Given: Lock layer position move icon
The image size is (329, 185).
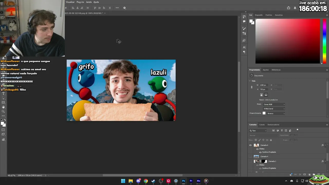Looking at the screenshot, I should pyautogui.click(x=263, y=140).
